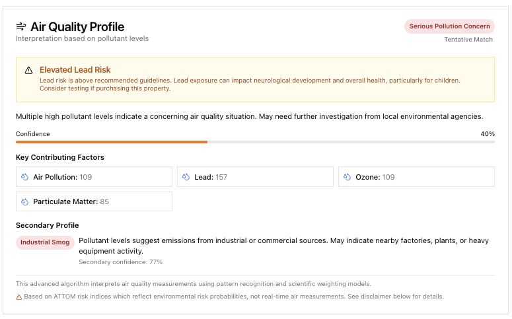This screenshot has width=512, height=319.
Task: Click the 'Pollutant levels suggest emissions' description
Action: tap(284, 246)
